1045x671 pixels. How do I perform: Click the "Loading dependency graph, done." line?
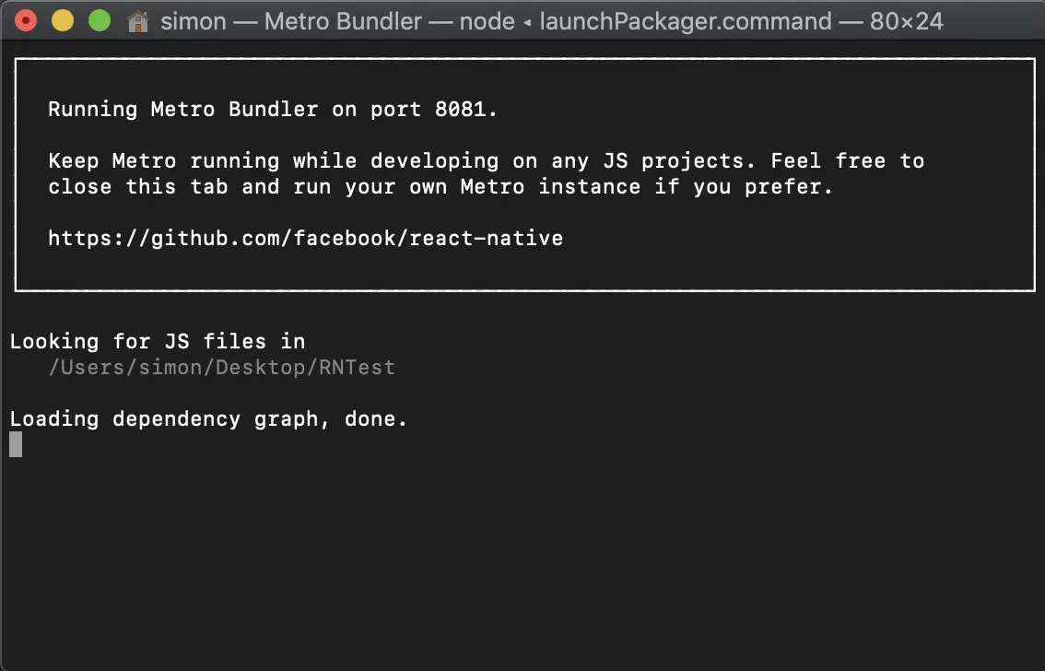click(208, 419)
